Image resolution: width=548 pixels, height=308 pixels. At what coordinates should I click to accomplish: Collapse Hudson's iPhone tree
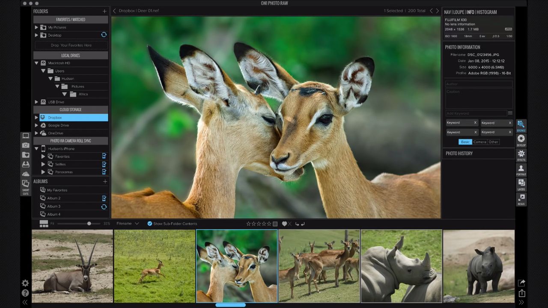pyautogui.click(x=36, y=148)
